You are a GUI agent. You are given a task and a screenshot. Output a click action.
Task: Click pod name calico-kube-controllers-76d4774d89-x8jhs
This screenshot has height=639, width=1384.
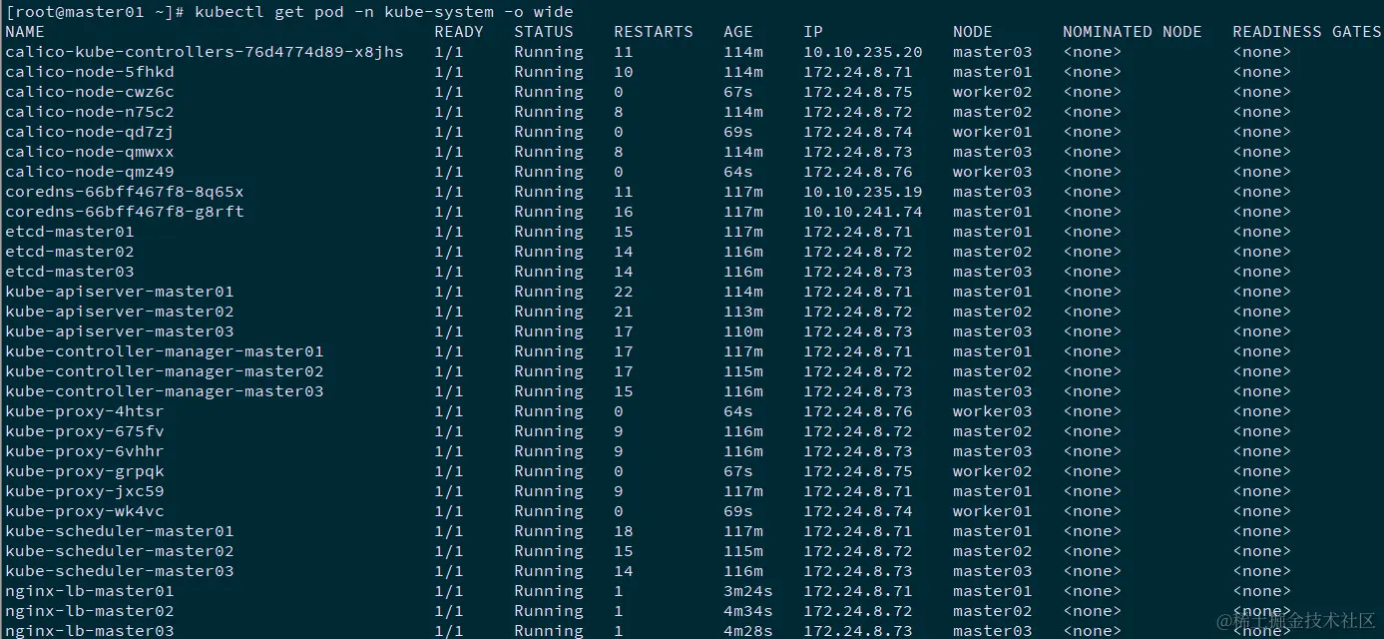205,52
